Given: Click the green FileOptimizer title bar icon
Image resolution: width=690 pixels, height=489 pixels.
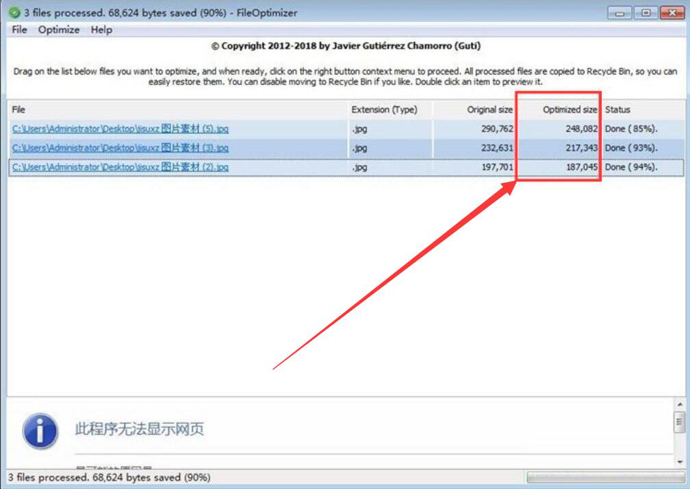Looking at the screenshot, I should pyautogui.click(x=14, y=12).
